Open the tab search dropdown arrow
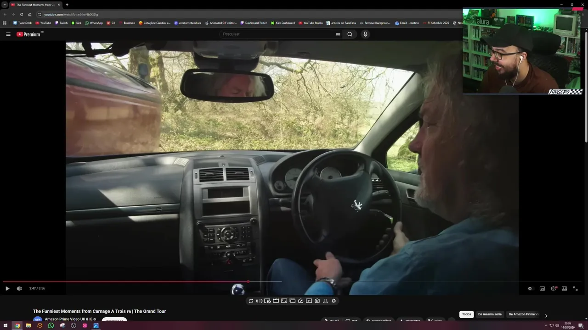Screen dimensions: 588x330 point(5,5)
